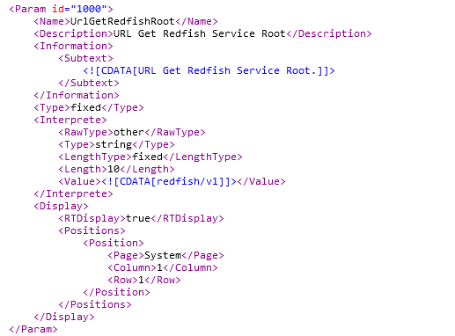Click the Type value "string"
The width and height of the screenshot is (455, 336).
(114, 144)
